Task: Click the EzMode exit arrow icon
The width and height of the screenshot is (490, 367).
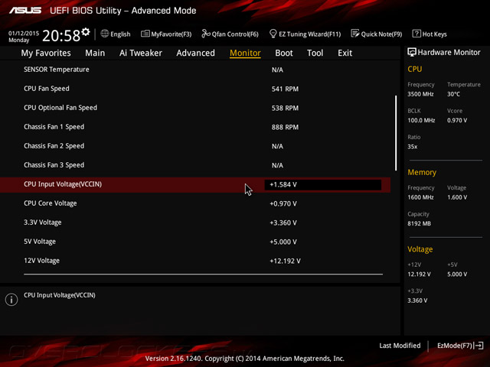Action: 479,346
